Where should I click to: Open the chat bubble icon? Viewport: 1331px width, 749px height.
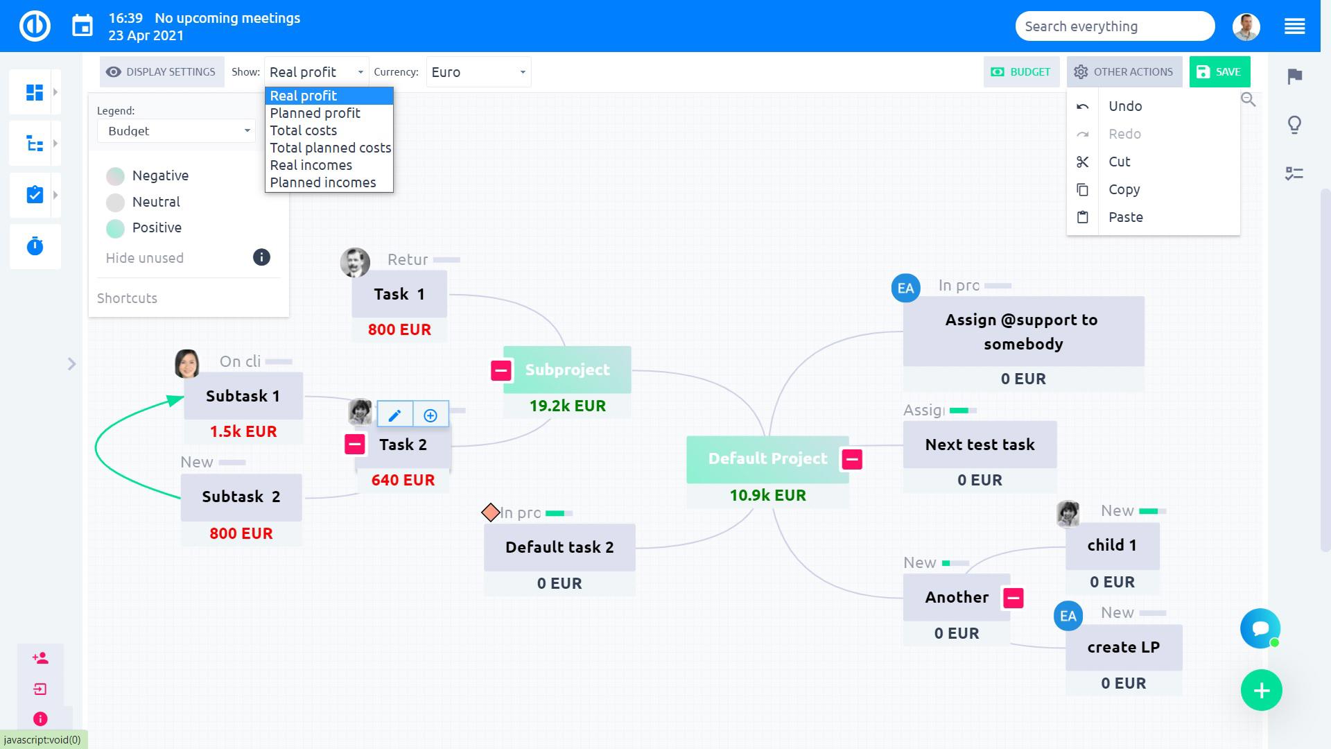[x=1260, y=628]
